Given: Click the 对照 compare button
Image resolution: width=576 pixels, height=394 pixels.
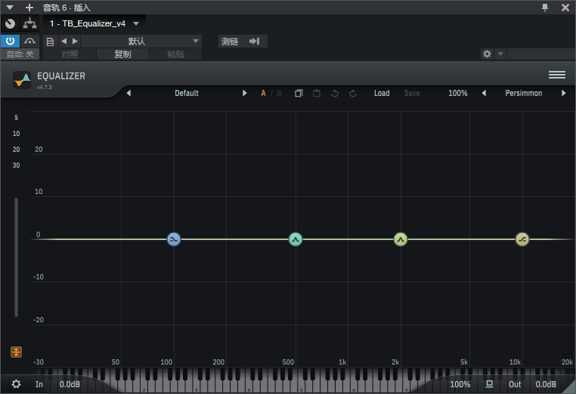Looking at the screenshot, I should [x=70, y=54].
